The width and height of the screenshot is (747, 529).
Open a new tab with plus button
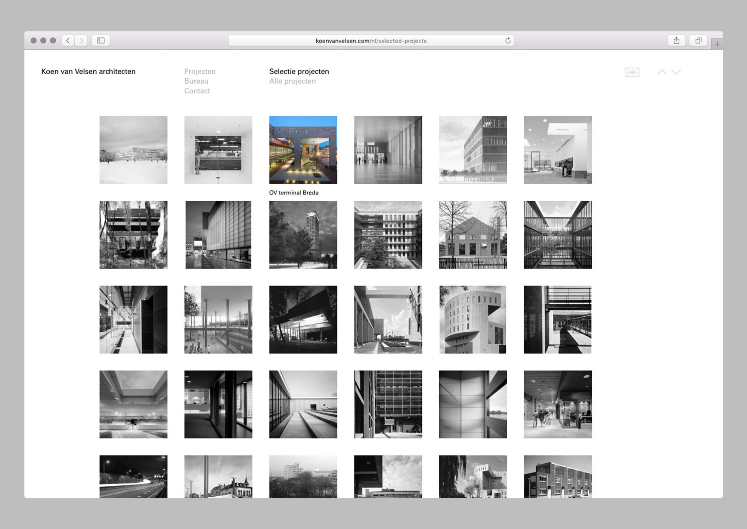pos(717,44)
